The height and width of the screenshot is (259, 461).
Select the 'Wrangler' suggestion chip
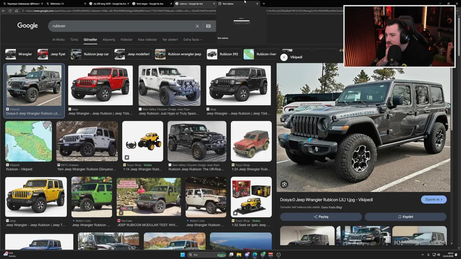(20, 54)
